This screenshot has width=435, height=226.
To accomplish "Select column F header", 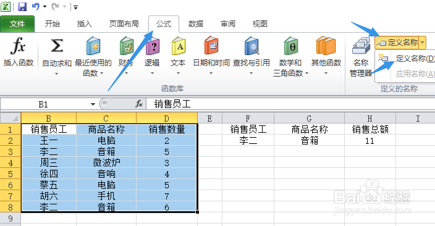I will (x=248, y=119).
